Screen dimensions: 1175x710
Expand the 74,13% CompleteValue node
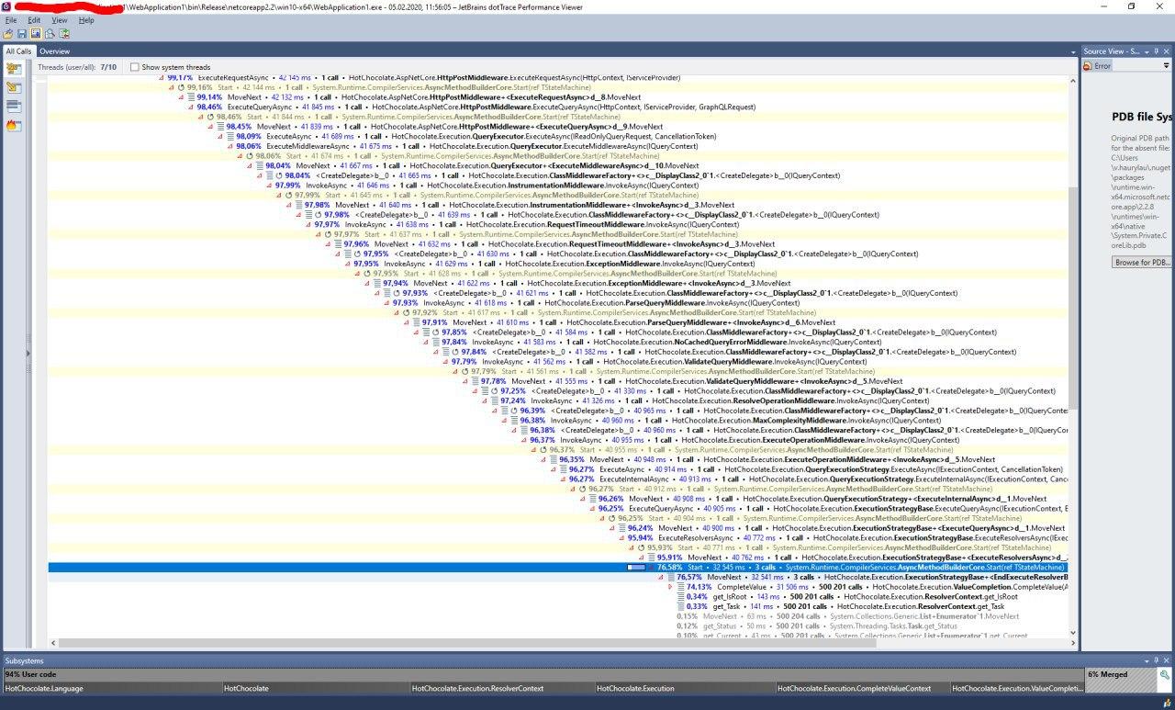pyautogui.click(x=670, y=587)
